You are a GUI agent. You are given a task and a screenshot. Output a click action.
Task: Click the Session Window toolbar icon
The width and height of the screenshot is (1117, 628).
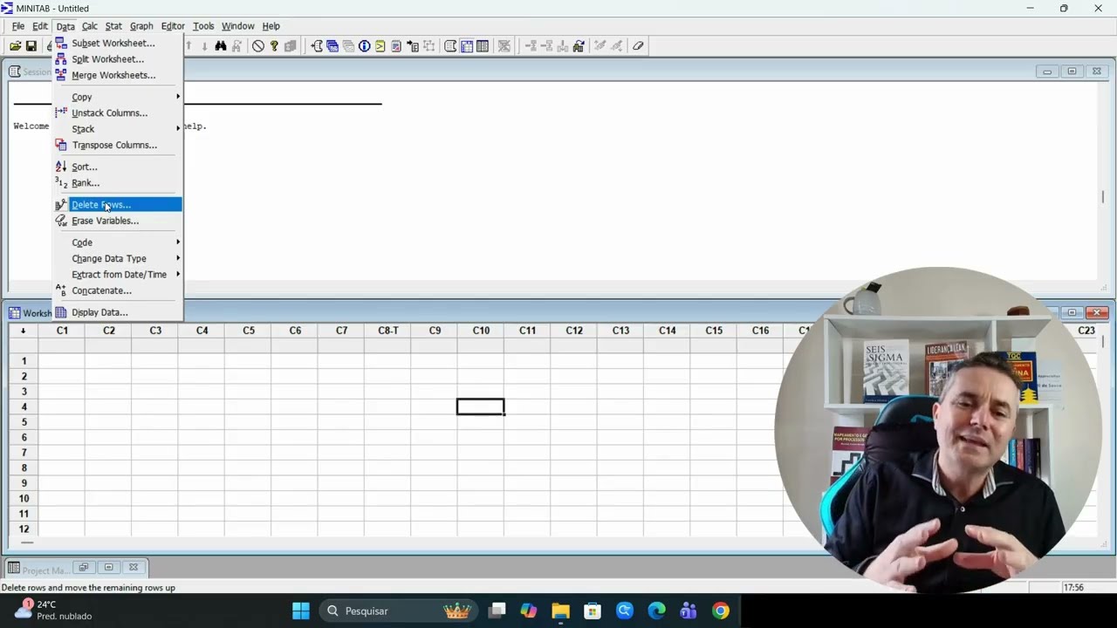coord(450,46)
